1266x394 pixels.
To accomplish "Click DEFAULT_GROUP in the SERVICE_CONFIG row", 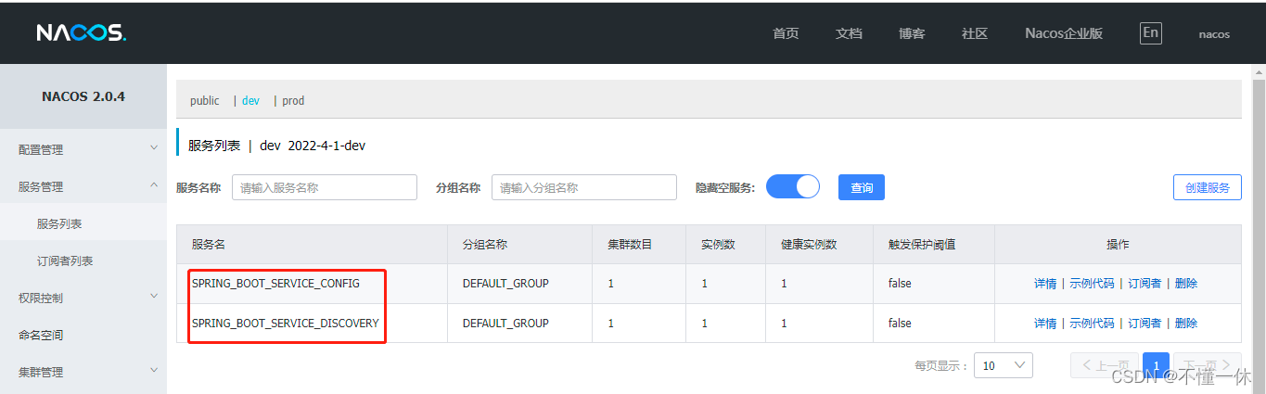I will point(505,284).
